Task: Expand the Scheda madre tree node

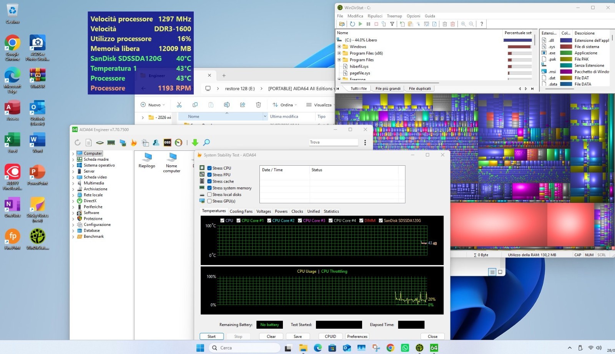Action: coord(73,160)
